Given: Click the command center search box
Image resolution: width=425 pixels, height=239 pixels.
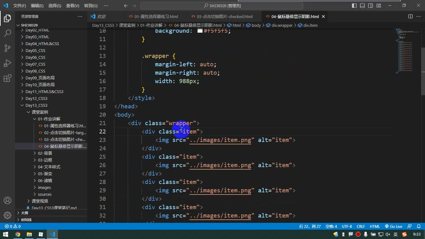Looking at the screenshot, I should coord(222,6).
